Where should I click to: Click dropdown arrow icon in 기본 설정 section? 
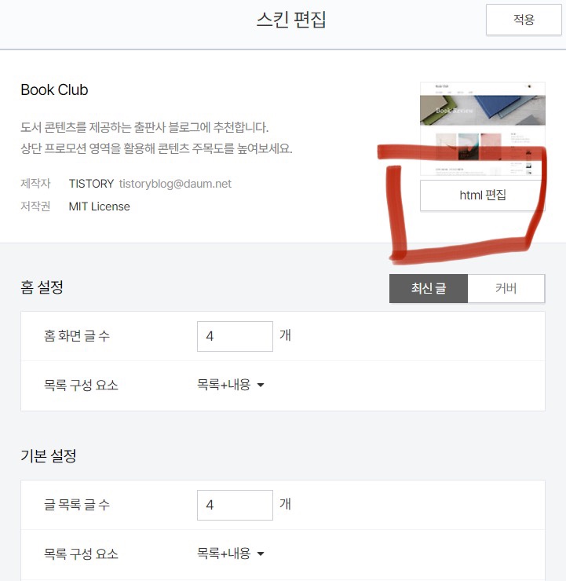261,554
